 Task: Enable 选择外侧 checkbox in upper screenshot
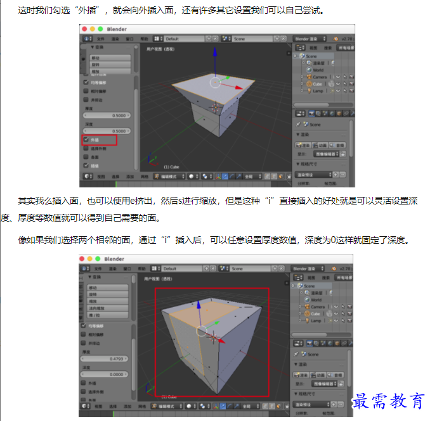coord(86,148)
